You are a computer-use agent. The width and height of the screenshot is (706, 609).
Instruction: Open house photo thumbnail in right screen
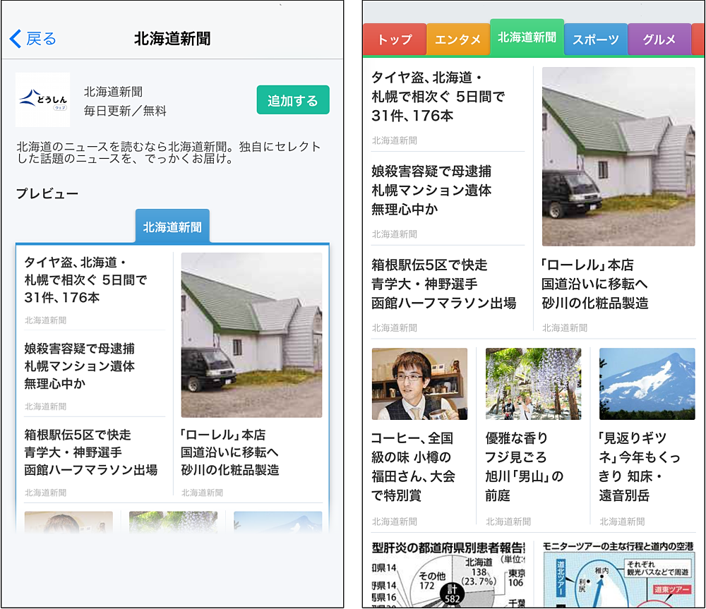[x=618, y=157]
